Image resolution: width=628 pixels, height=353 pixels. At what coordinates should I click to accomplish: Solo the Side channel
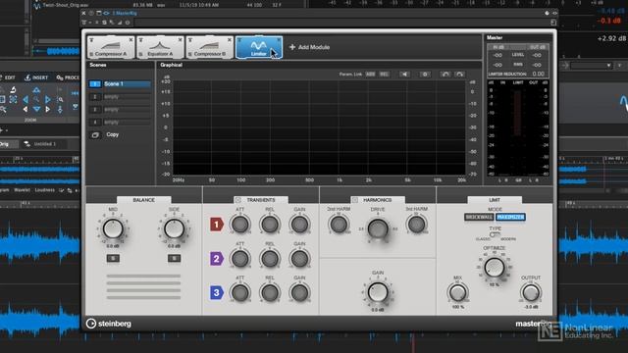click(x=175, y=259)
